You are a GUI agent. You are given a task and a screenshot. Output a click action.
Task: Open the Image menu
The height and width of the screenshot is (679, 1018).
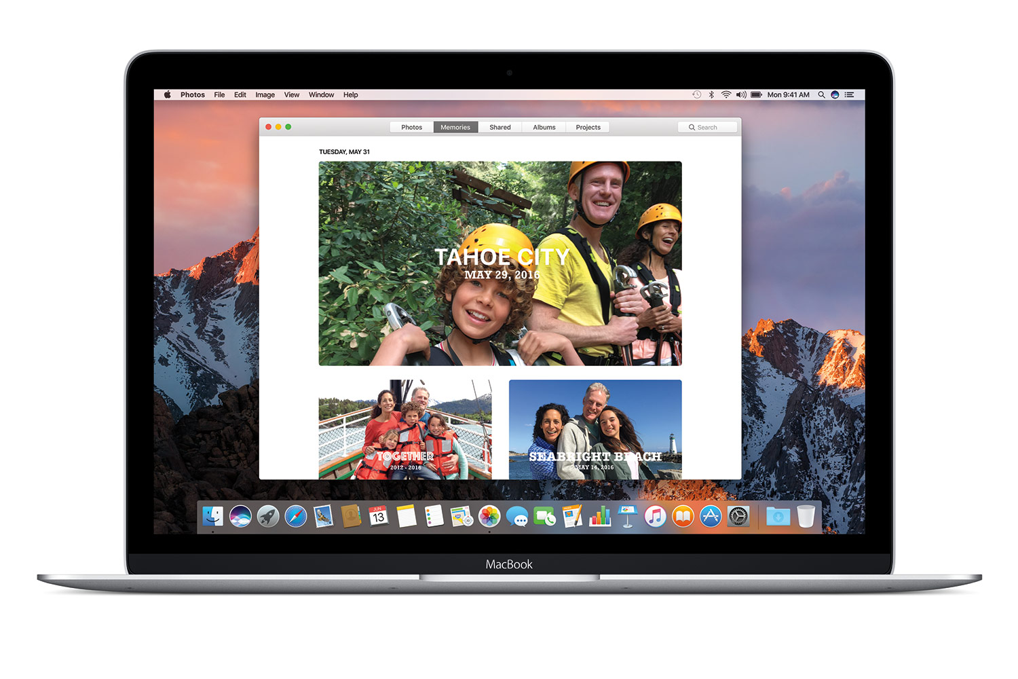265,95
